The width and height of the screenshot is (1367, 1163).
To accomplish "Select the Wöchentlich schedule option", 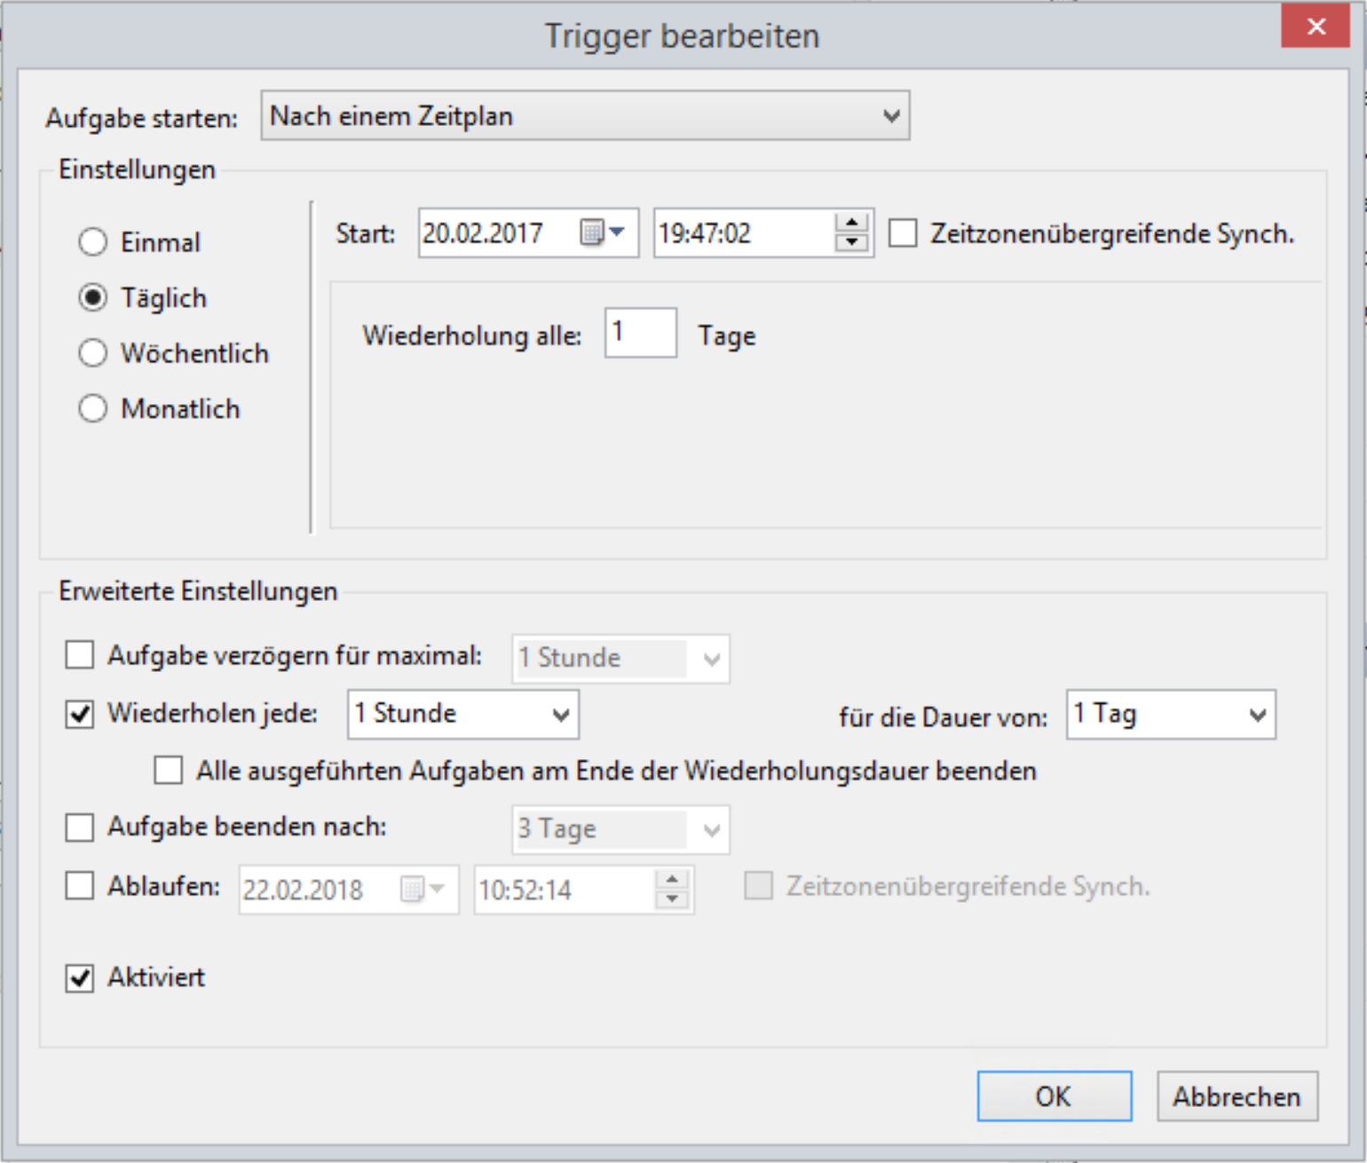I will [x=93, y=353].
